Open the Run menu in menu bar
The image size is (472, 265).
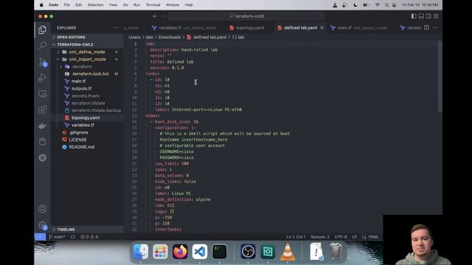pos(136,5)
